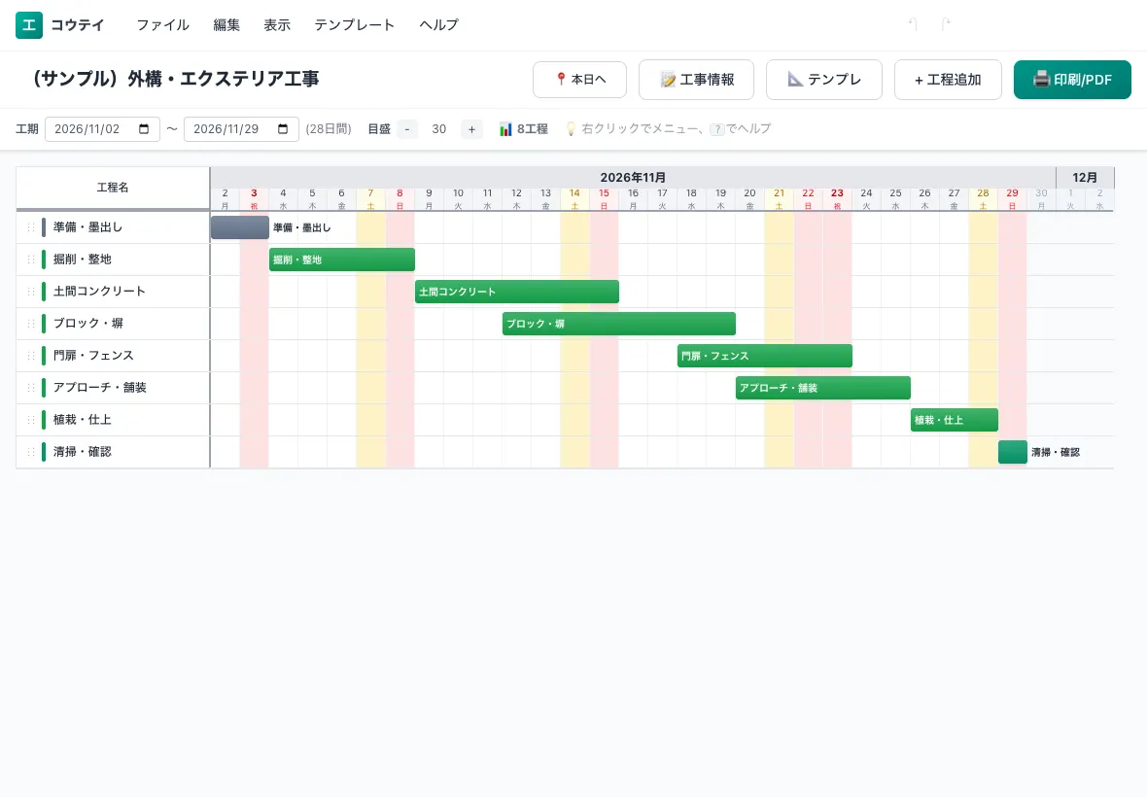Click the (28日間) duration label

[x=329, y=128]
